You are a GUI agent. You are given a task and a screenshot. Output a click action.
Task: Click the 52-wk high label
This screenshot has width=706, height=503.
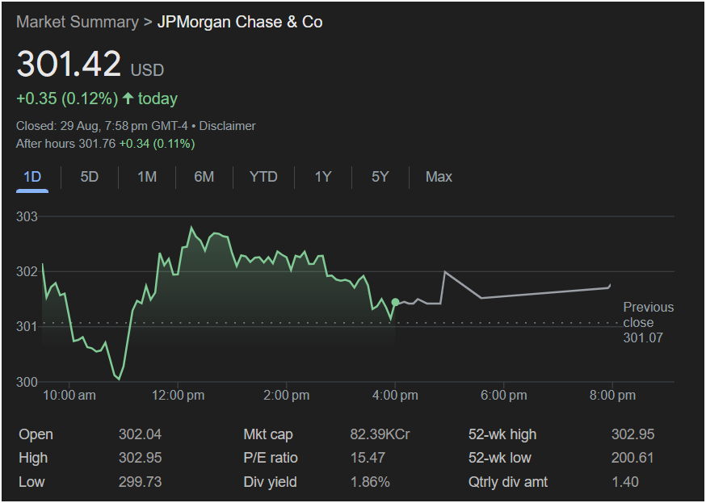tap(502, 434)
